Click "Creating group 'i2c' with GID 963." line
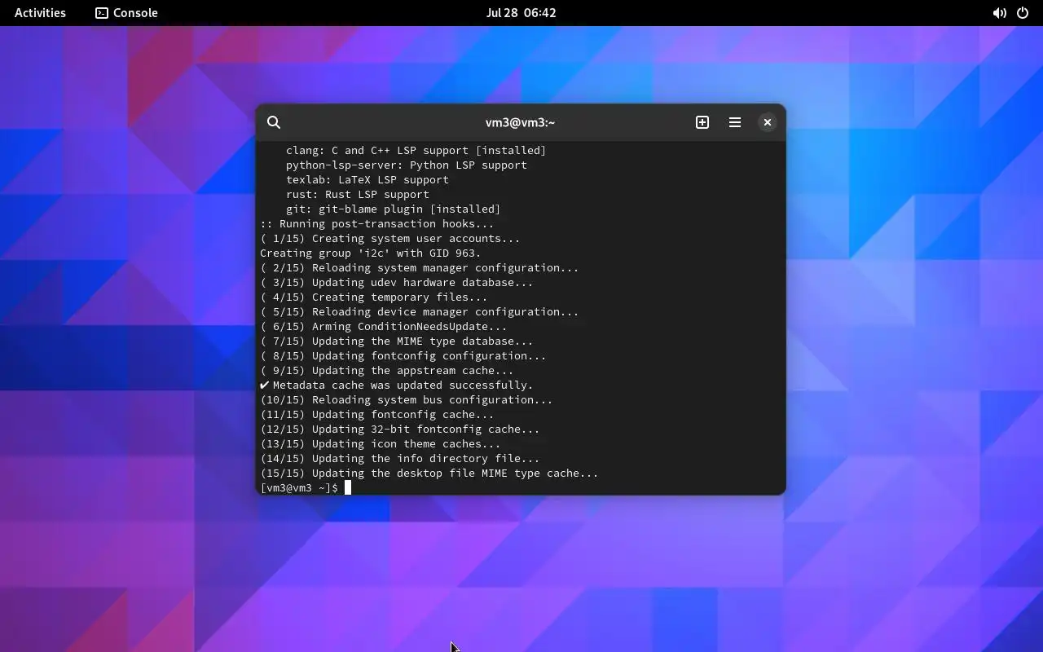The width and height of the screenshot is (1043, 652). coord(371,253)
